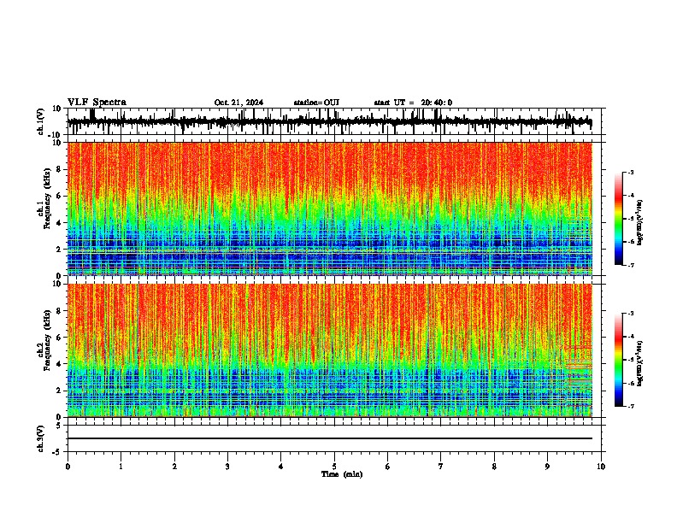
Task: Click the "start UT = 20:40:0" header
Action: coord(413,103)
